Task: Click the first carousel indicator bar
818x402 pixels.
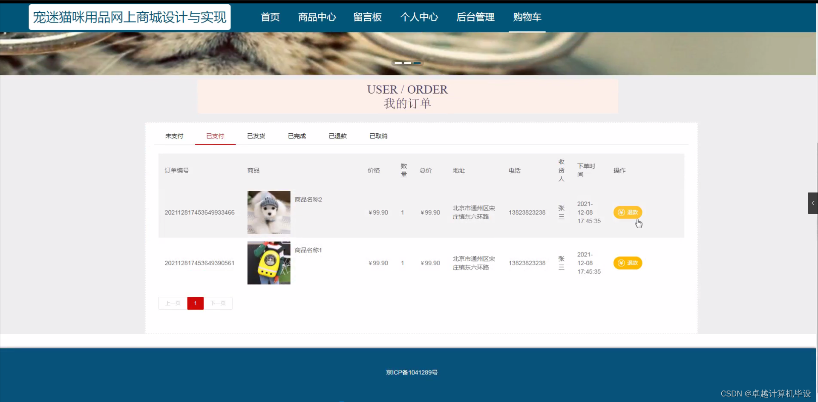Action: tap(397, 63)
